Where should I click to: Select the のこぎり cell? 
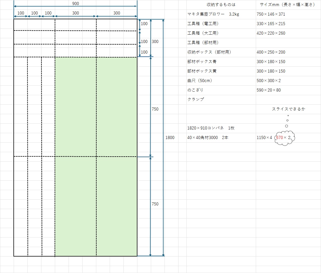195,90
